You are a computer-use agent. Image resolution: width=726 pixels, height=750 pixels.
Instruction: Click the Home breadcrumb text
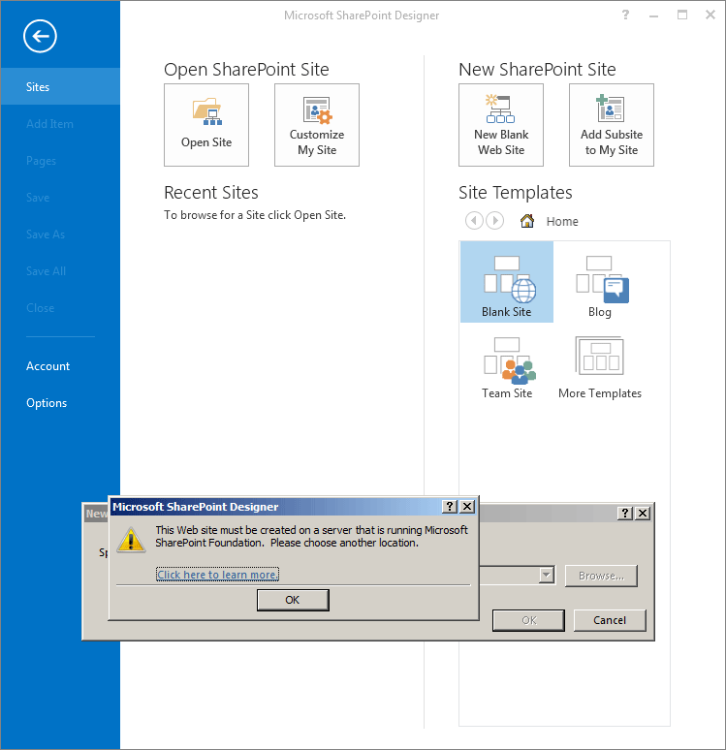[x=562, y=222]
